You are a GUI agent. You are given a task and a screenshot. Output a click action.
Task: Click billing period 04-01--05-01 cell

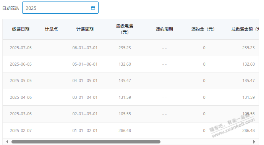(x=85, y=81)
